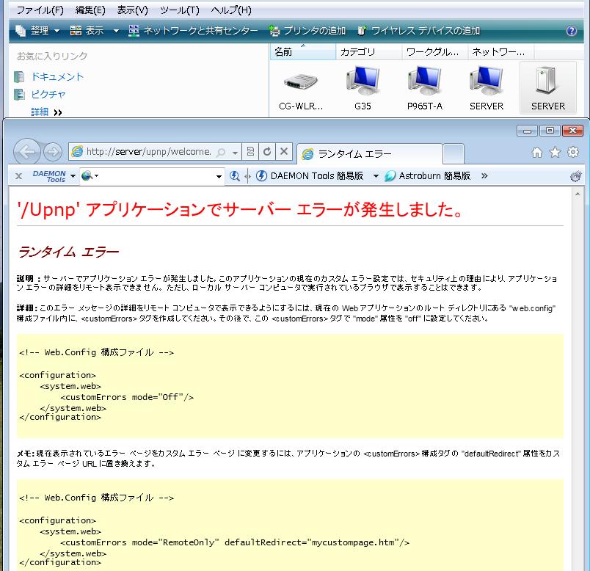Select the SERVER computer monitor icon
The height and width of the screenshot is (571, 590).
pos(487,89)
